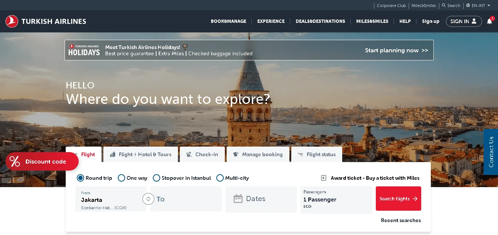Screen dimensions: 498x235
Task: Click the swap origin and destination icon
Action: coord(148,199)
